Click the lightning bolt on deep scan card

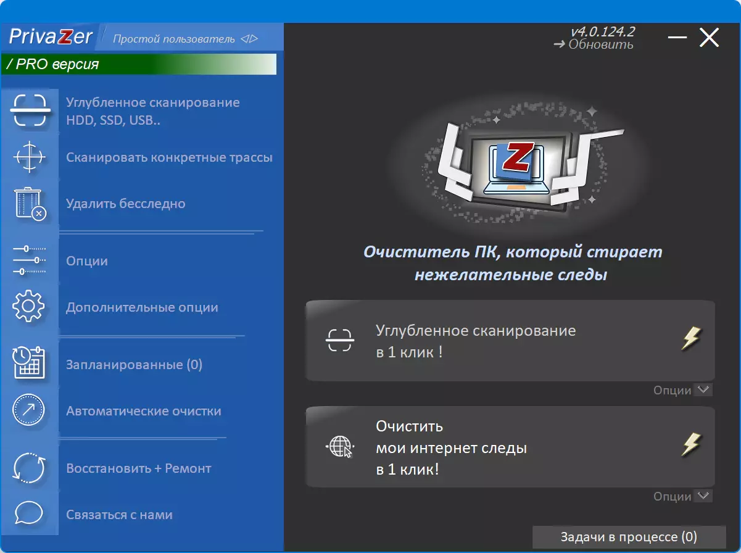tap(692, 339)
